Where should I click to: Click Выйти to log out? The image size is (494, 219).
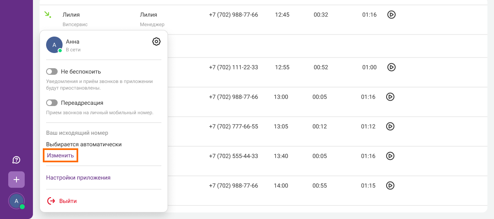point(68,201)
